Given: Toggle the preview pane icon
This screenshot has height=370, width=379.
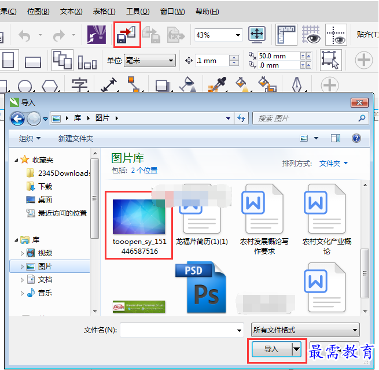Looking at the screenshot, I should 335,138.
